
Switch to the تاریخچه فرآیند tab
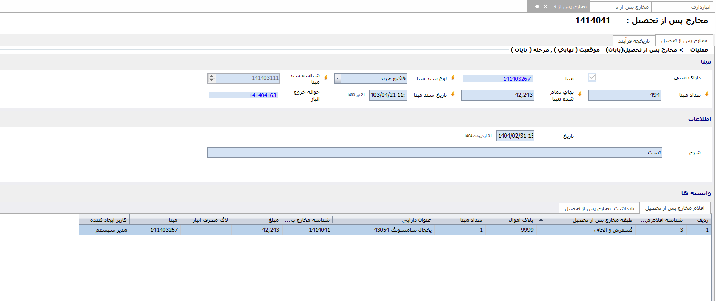pos(634,40)
